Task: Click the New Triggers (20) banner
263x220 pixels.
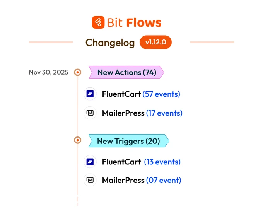Action: click(x=129, y=141)
